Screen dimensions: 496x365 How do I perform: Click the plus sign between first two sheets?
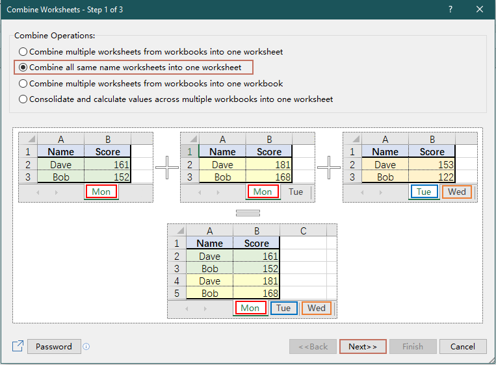pos(166,168)
